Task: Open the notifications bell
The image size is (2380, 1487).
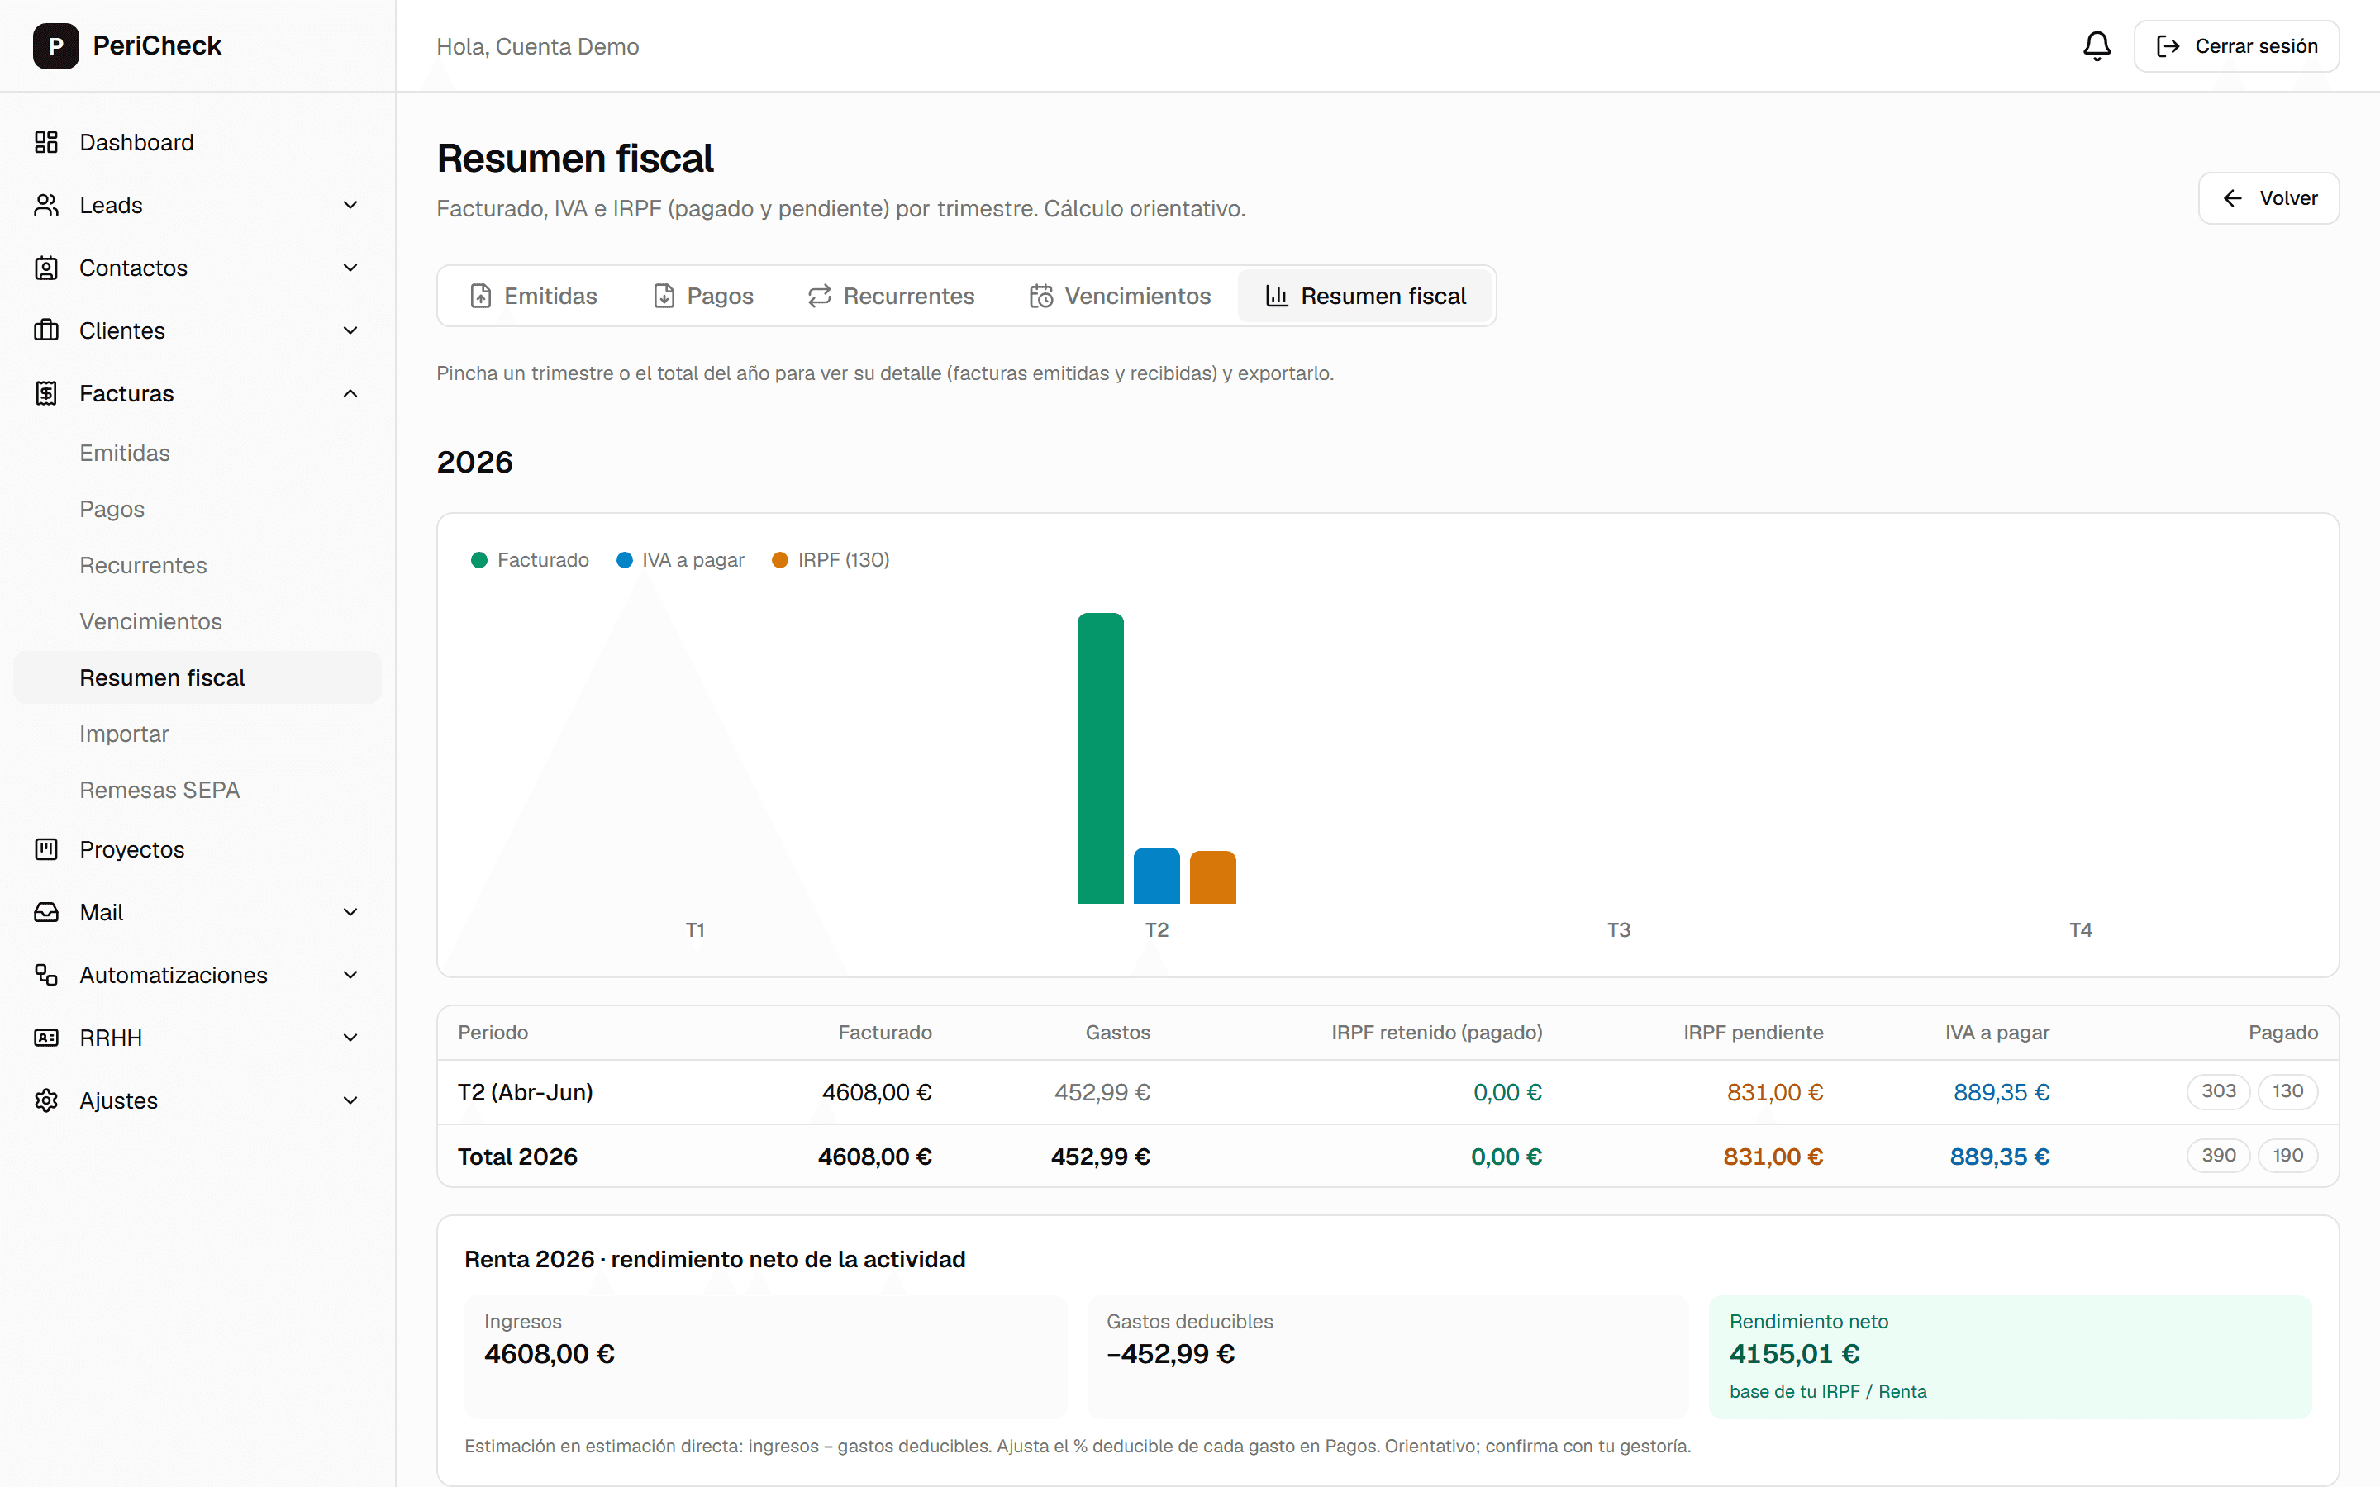Action: (2096, 46)
